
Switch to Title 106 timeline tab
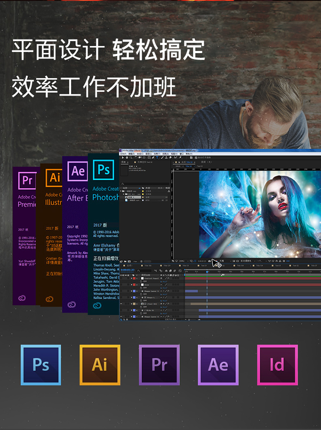[x=148, y=266]
